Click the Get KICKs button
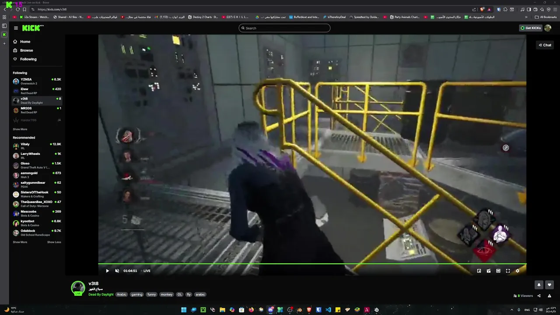 (x=530, y=28)
